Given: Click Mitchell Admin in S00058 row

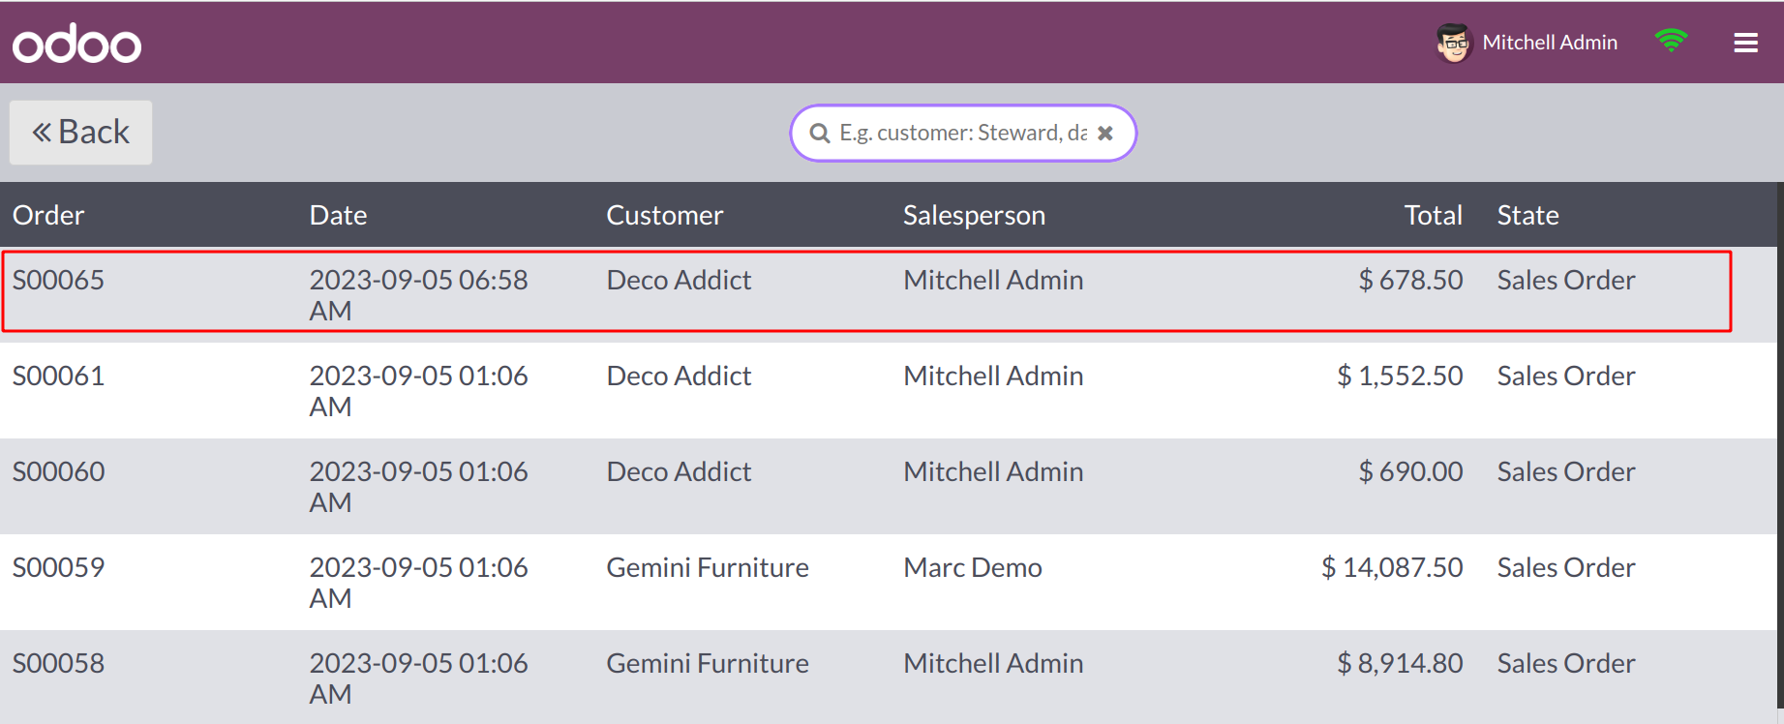Looking at the screenshot, I should pyautogui.click(x=993, y=663).
